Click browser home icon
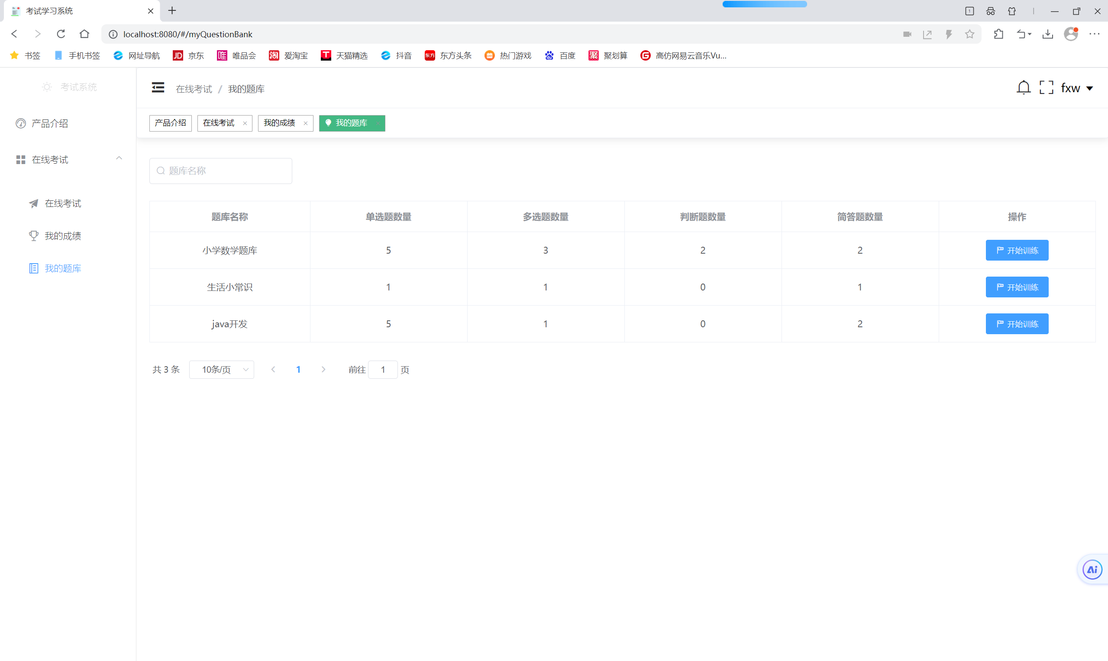 pos(84,34)
